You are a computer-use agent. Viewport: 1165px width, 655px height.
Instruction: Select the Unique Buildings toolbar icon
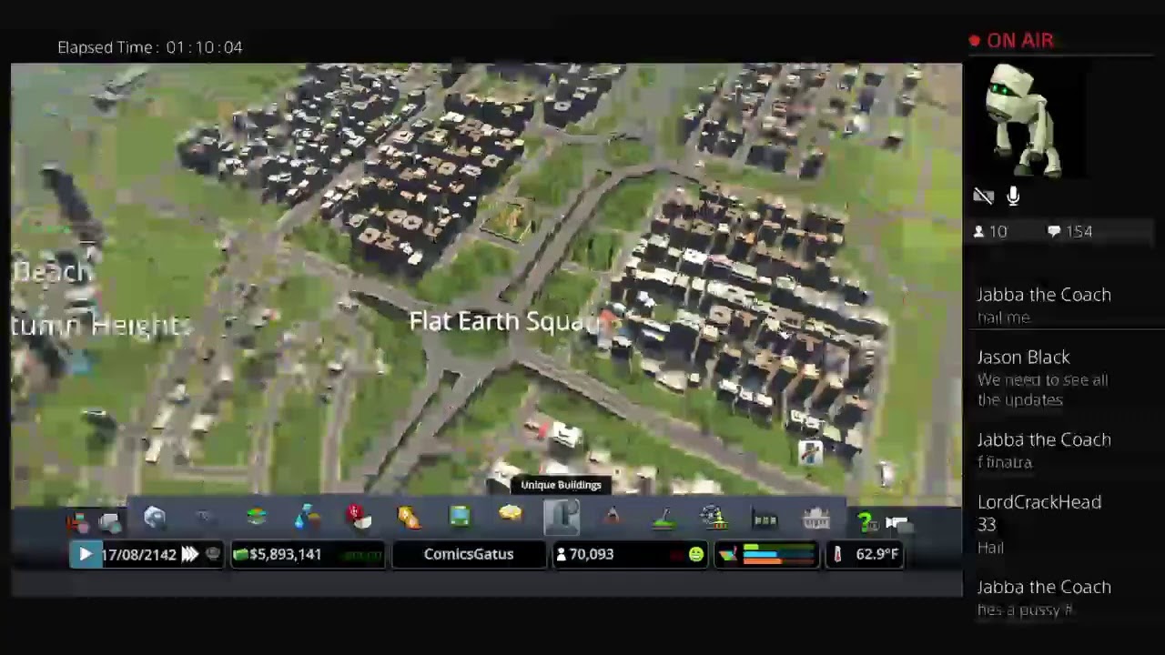tap(562, 518)
